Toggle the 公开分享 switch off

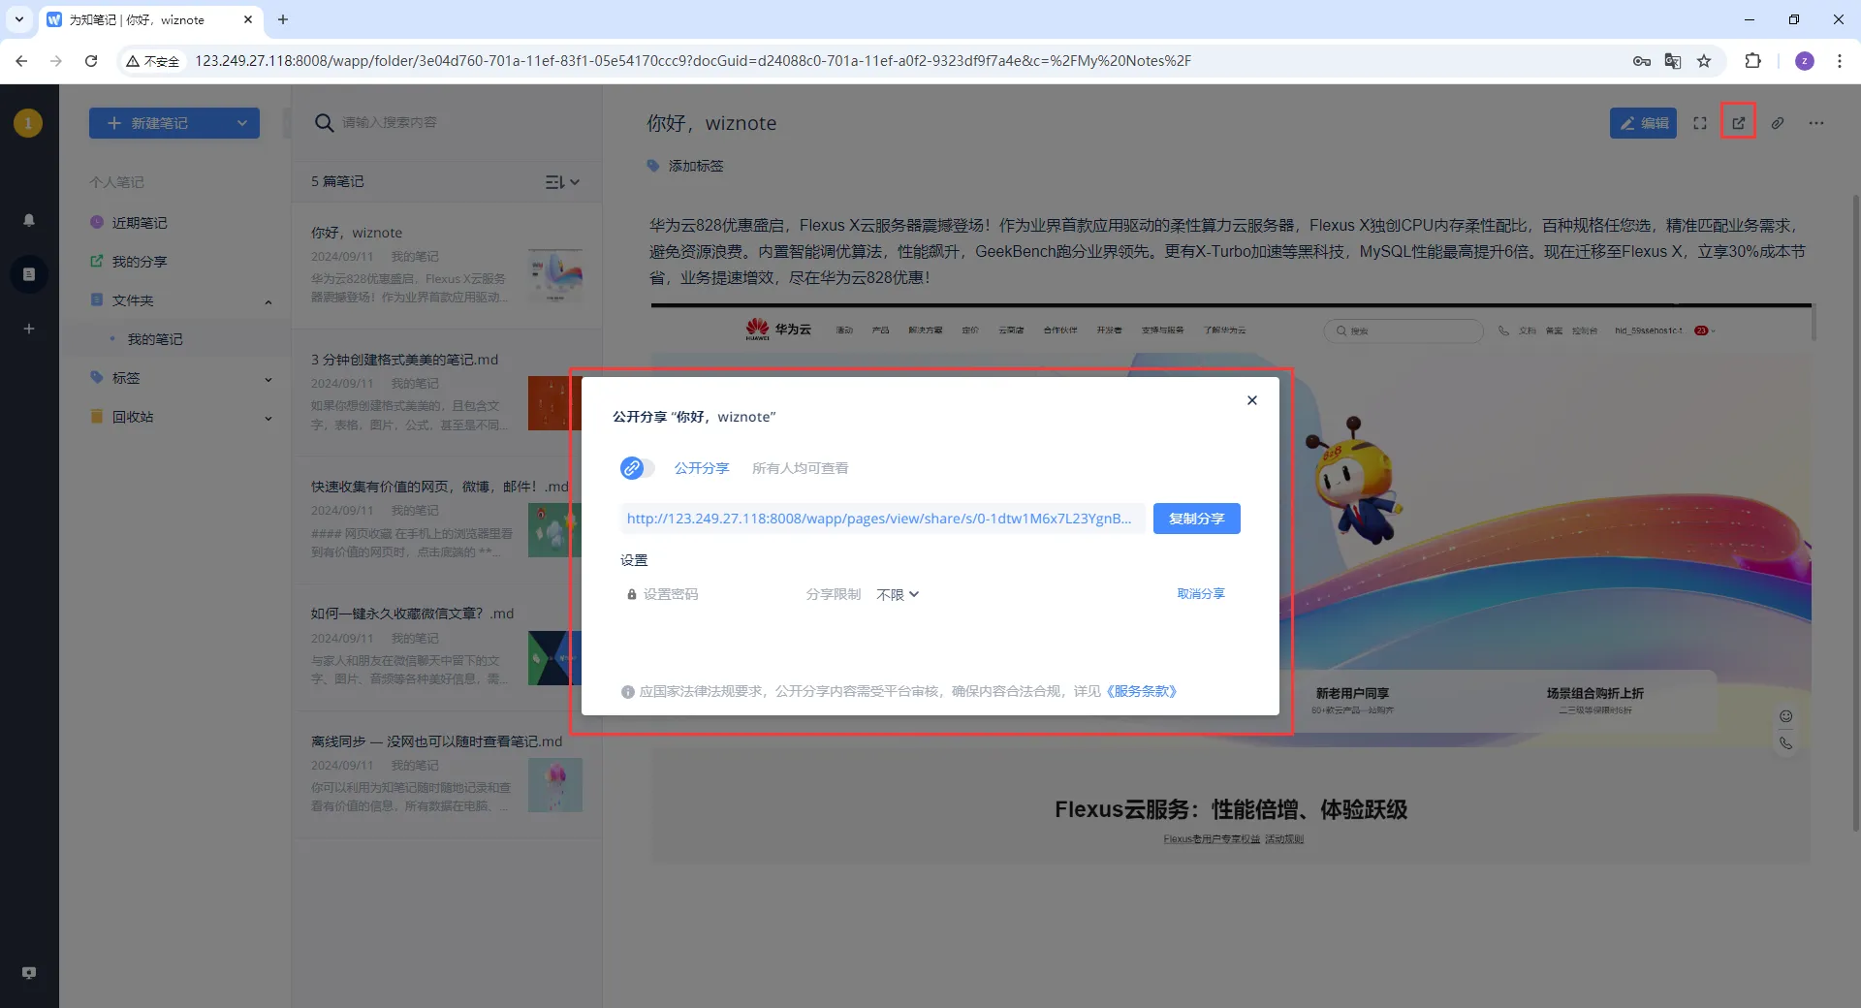click(637, 468)
